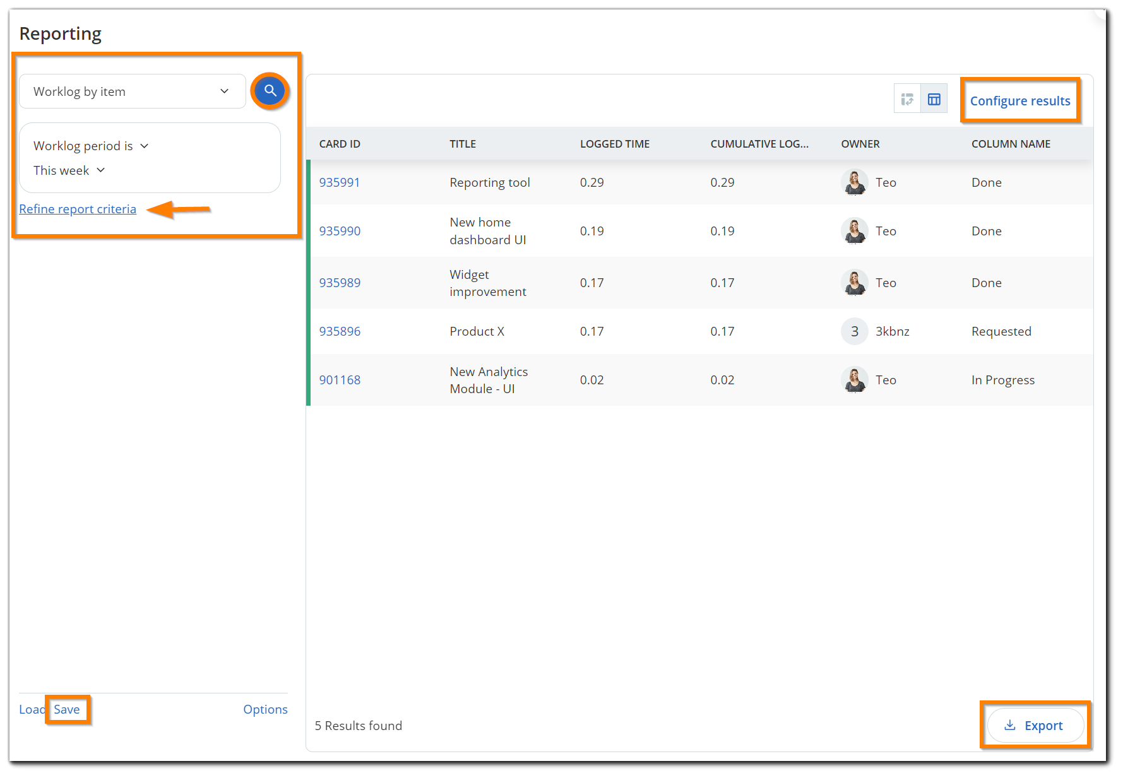This screenshot has height=778, width=1123.
Task: Click the Export button
Action: tap(1035, 725)
